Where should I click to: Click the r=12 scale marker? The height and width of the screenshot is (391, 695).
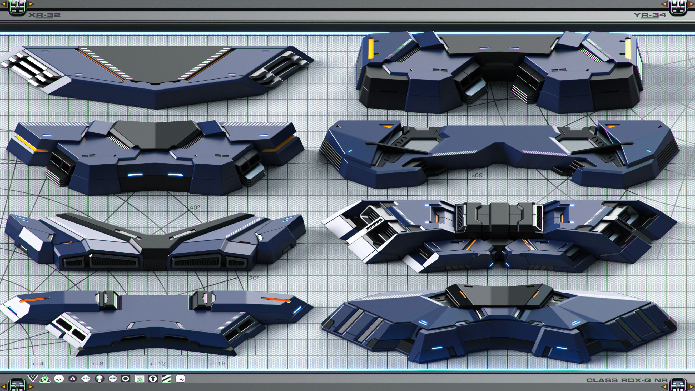pyautogui.click(x=158, y=363)
